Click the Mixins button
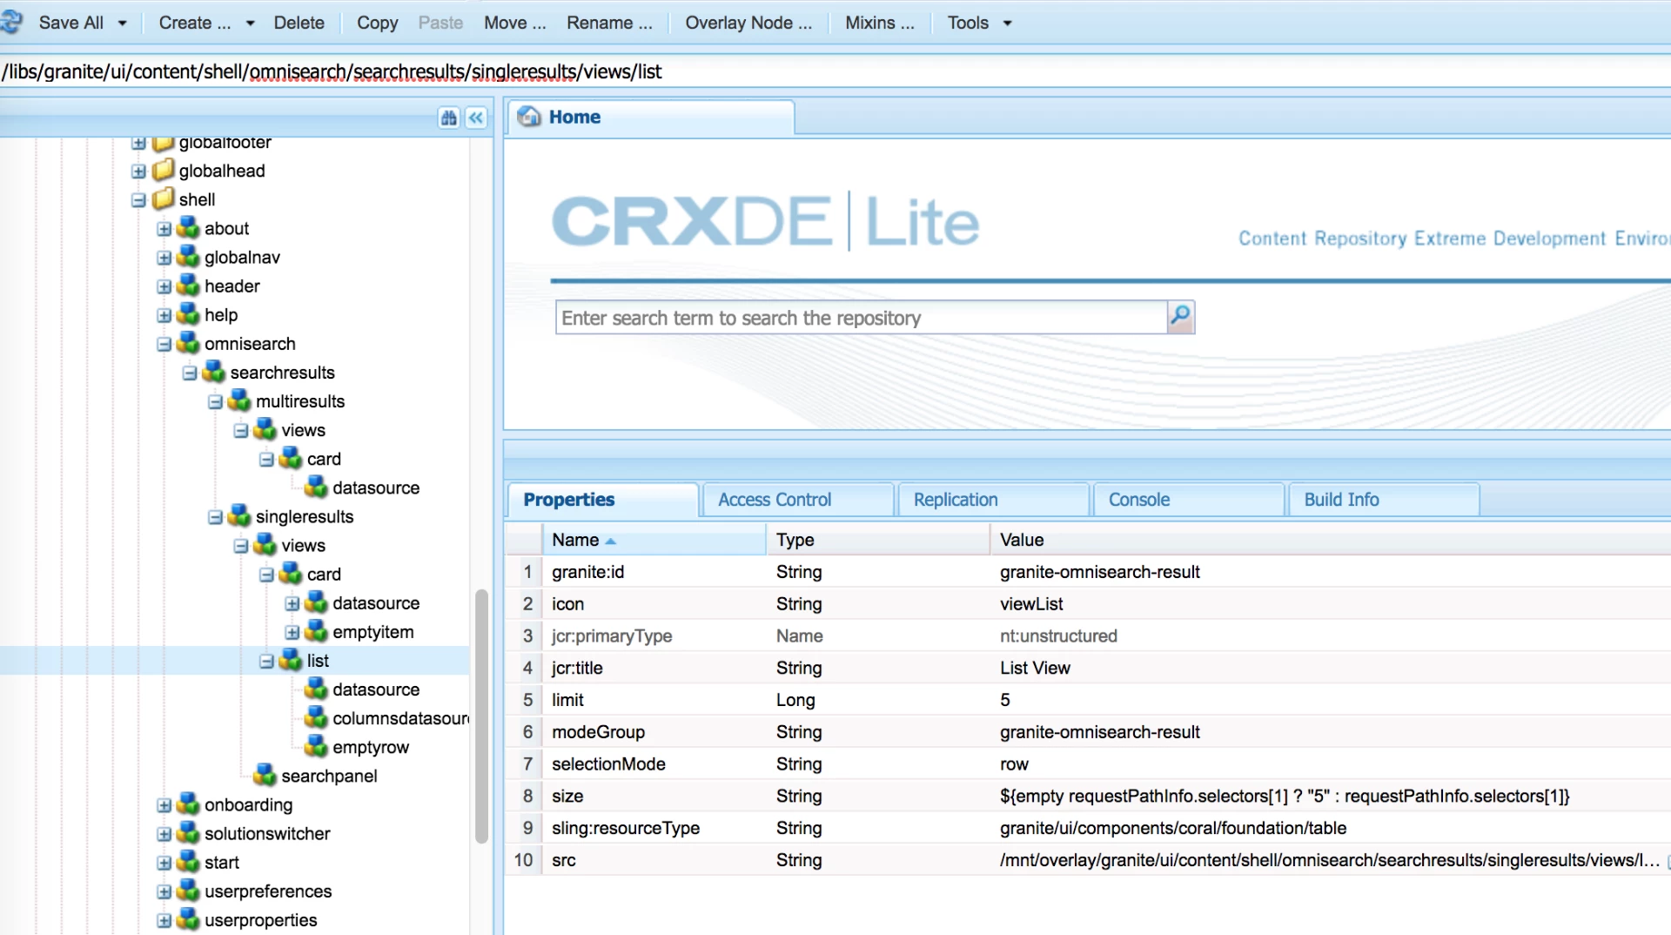1671x935 pixels. point(880,24)
